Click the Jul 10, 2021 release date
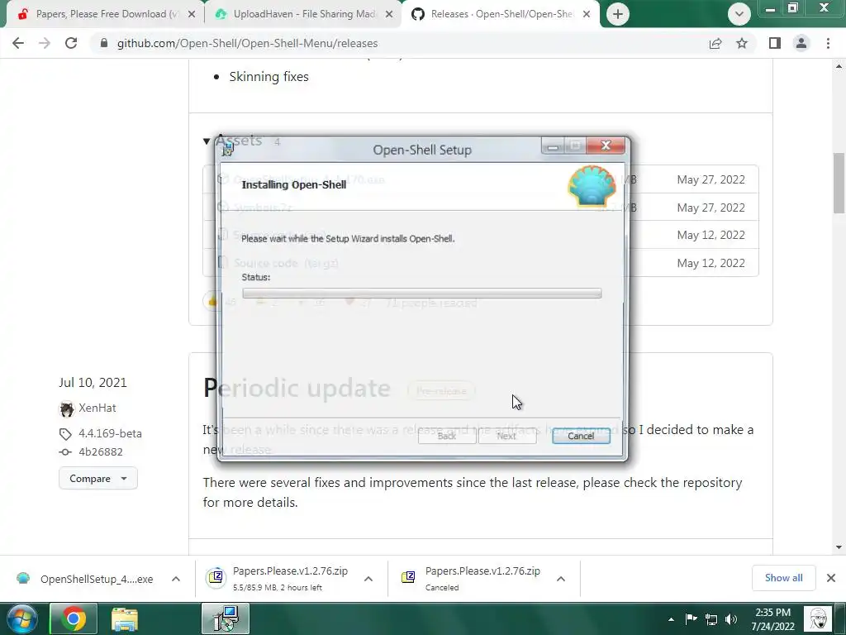The image size is (846, 635). click(x=93, y=382)
